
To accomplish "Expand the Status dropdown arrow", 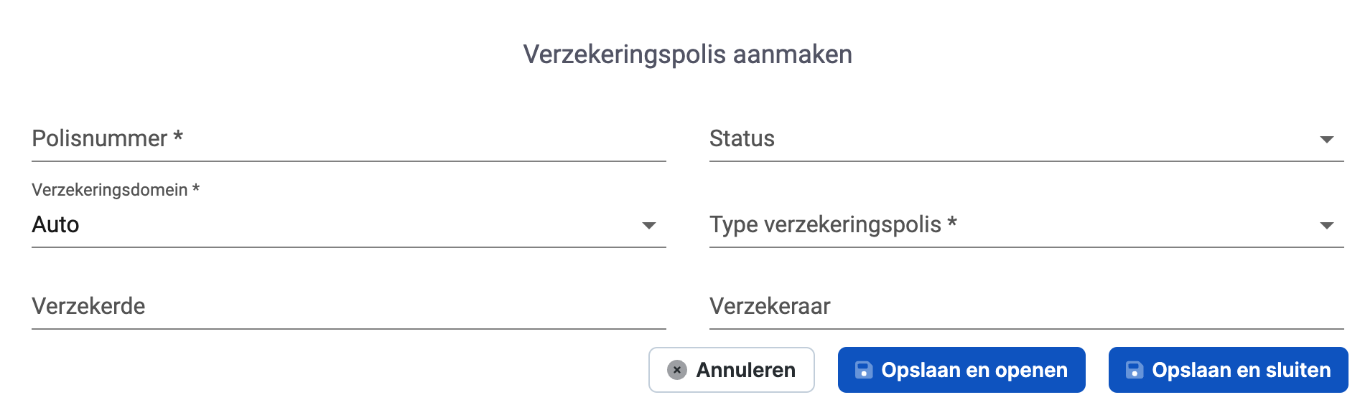I will (1326, 139).
